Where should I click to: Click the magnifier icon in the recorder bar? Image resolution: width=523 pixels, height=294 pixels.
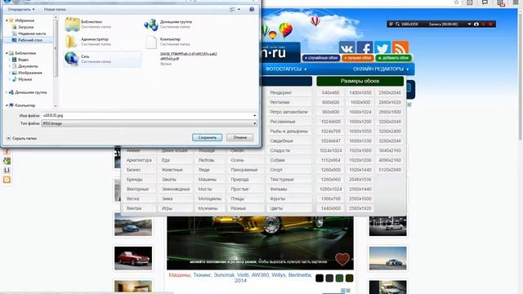tap(398, 24)
